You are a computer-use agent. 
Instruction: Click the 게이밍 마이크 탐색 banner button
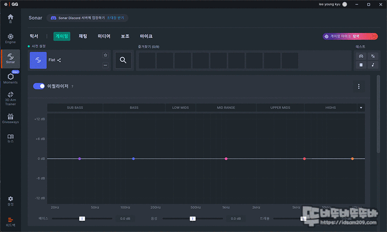point(350,36)
